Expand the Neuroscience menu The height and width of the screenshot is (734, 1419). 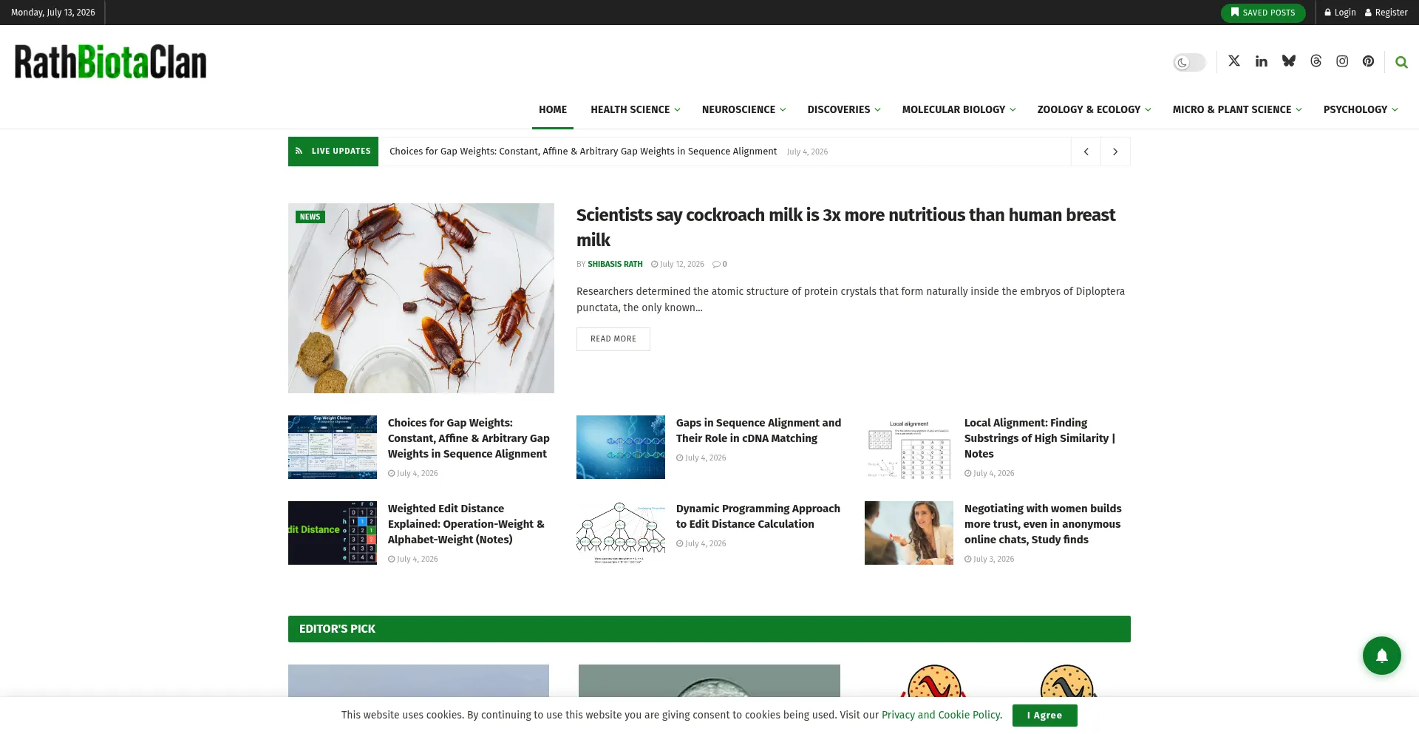[743, 109]
